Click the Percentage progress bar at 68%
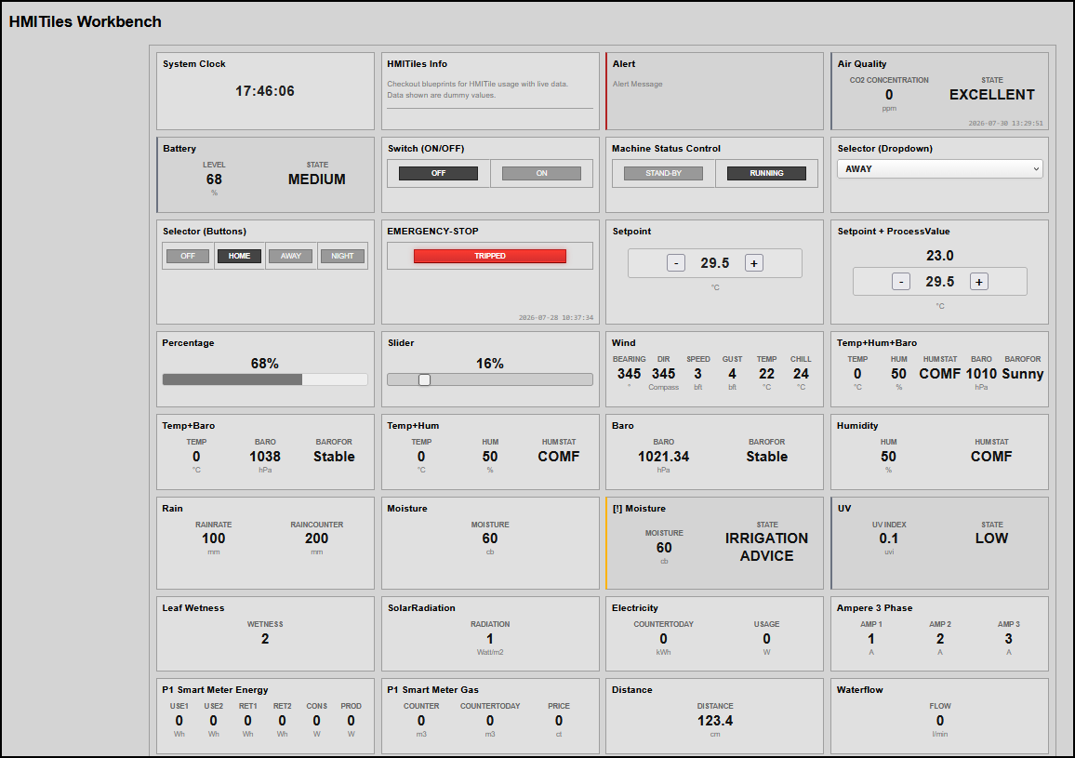 (x=265, y=379)
